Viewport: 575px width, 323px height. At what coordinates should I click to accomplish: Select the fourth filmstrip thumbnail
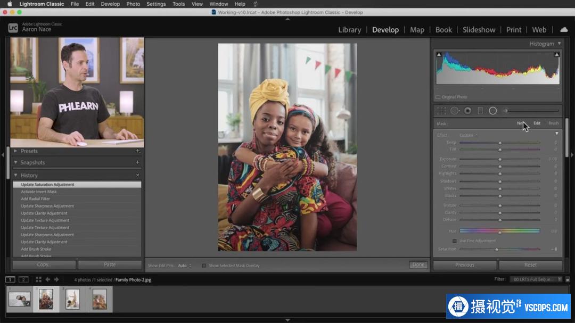pos(100,299)
